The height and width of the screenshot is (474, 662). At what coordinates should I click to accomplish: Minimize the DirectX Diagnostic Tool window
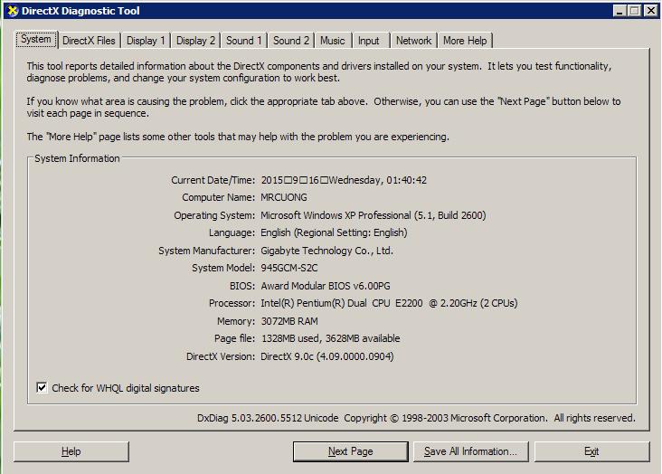[619, 11]
